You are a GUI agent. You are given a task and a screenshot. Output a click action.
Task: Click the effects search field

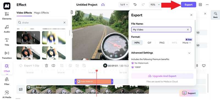coord(42,23)
